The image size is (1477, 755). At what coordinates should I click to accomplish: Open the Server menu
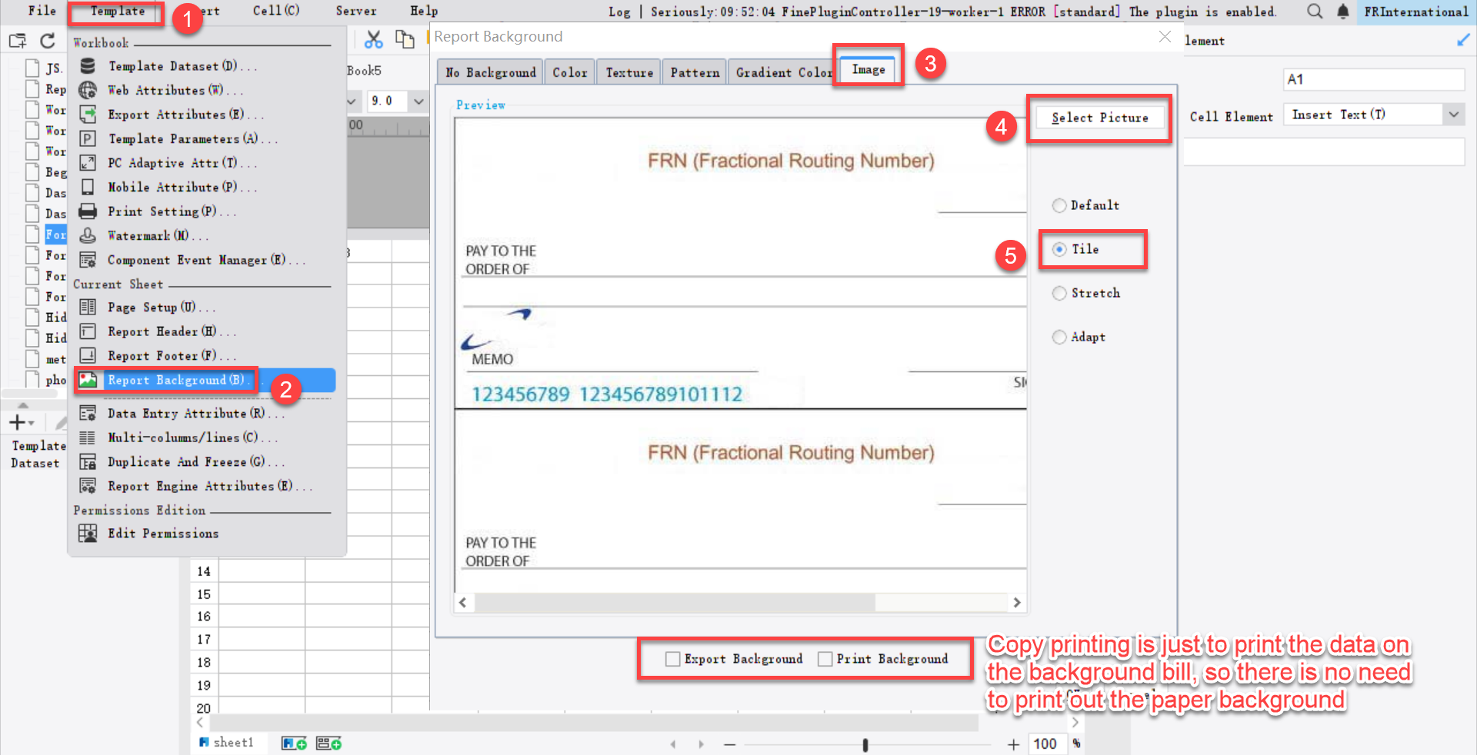(355, 11)
